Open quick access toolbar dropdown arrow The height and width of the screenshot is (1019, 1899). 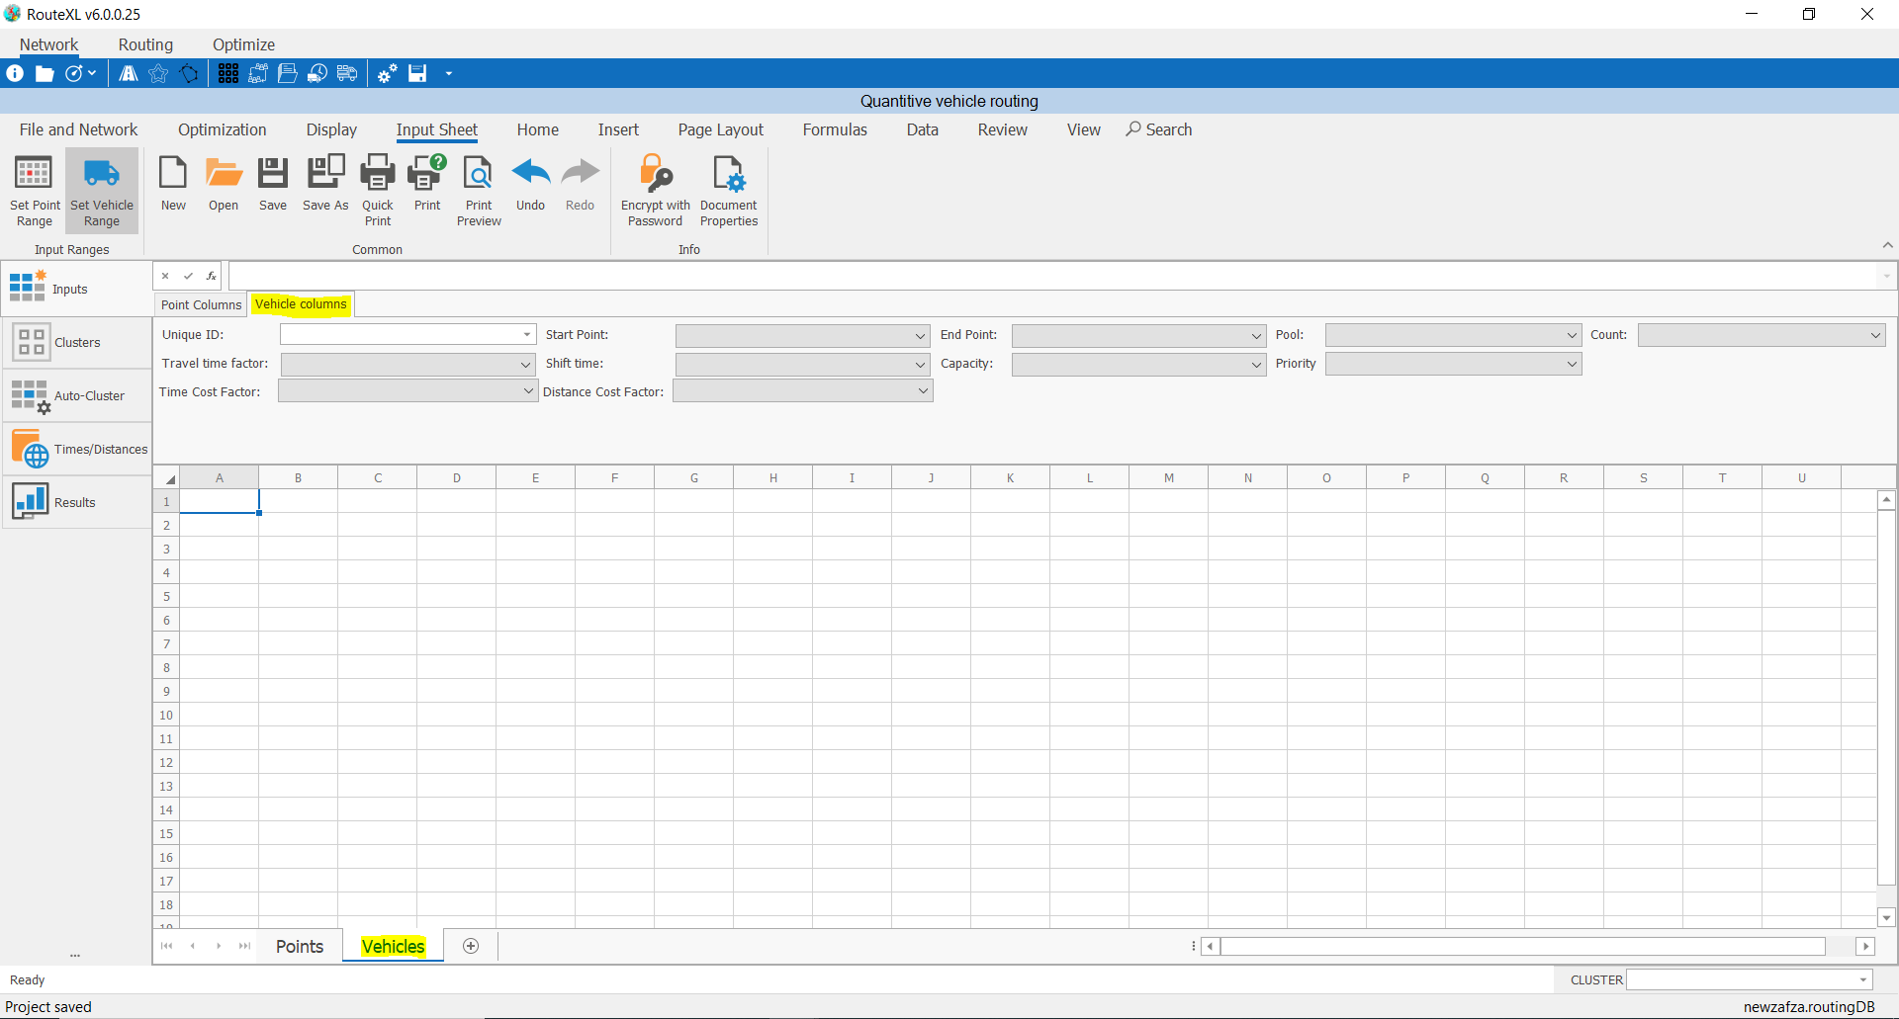click(448, 73)
